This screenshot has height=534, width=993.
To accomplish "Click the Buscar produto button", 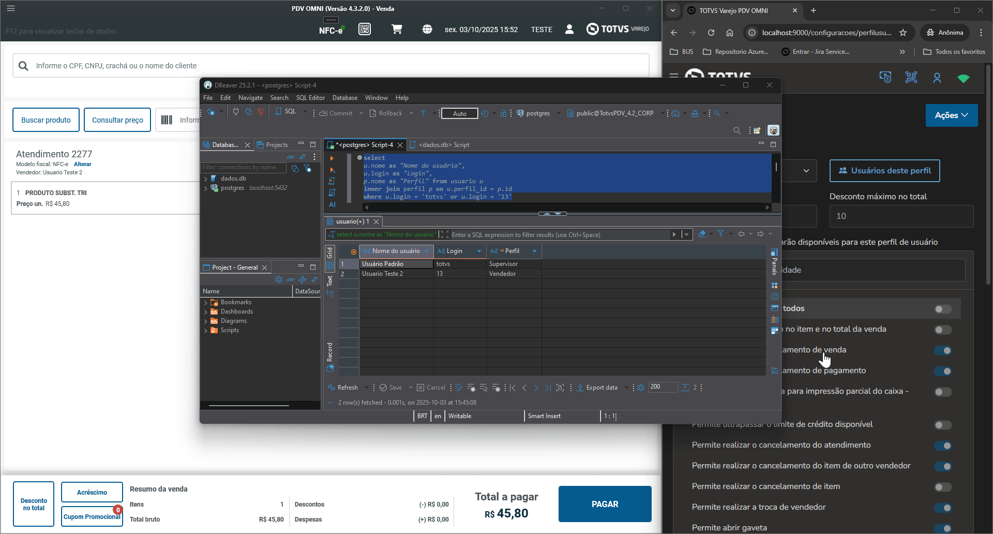I will click(x=46, y=120).
